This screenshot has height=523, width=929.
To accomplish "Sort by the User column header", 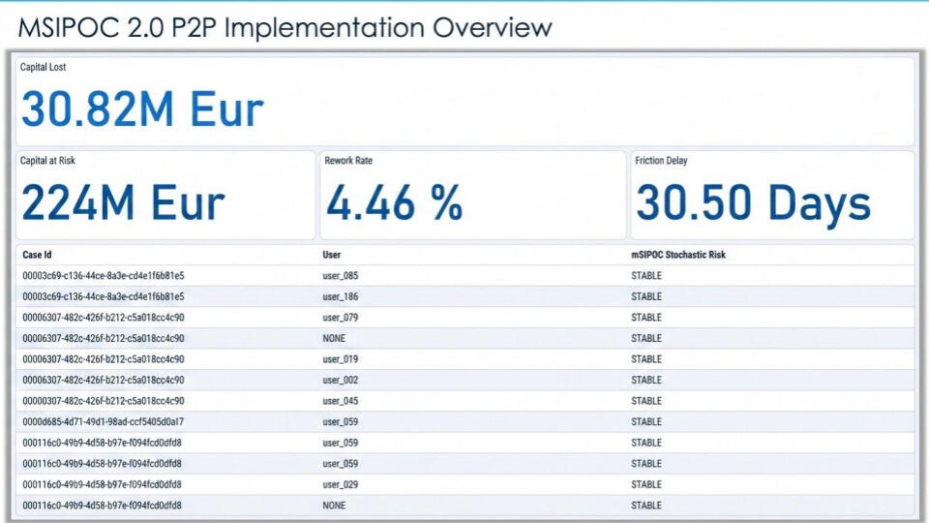I will tap(332, 255).
